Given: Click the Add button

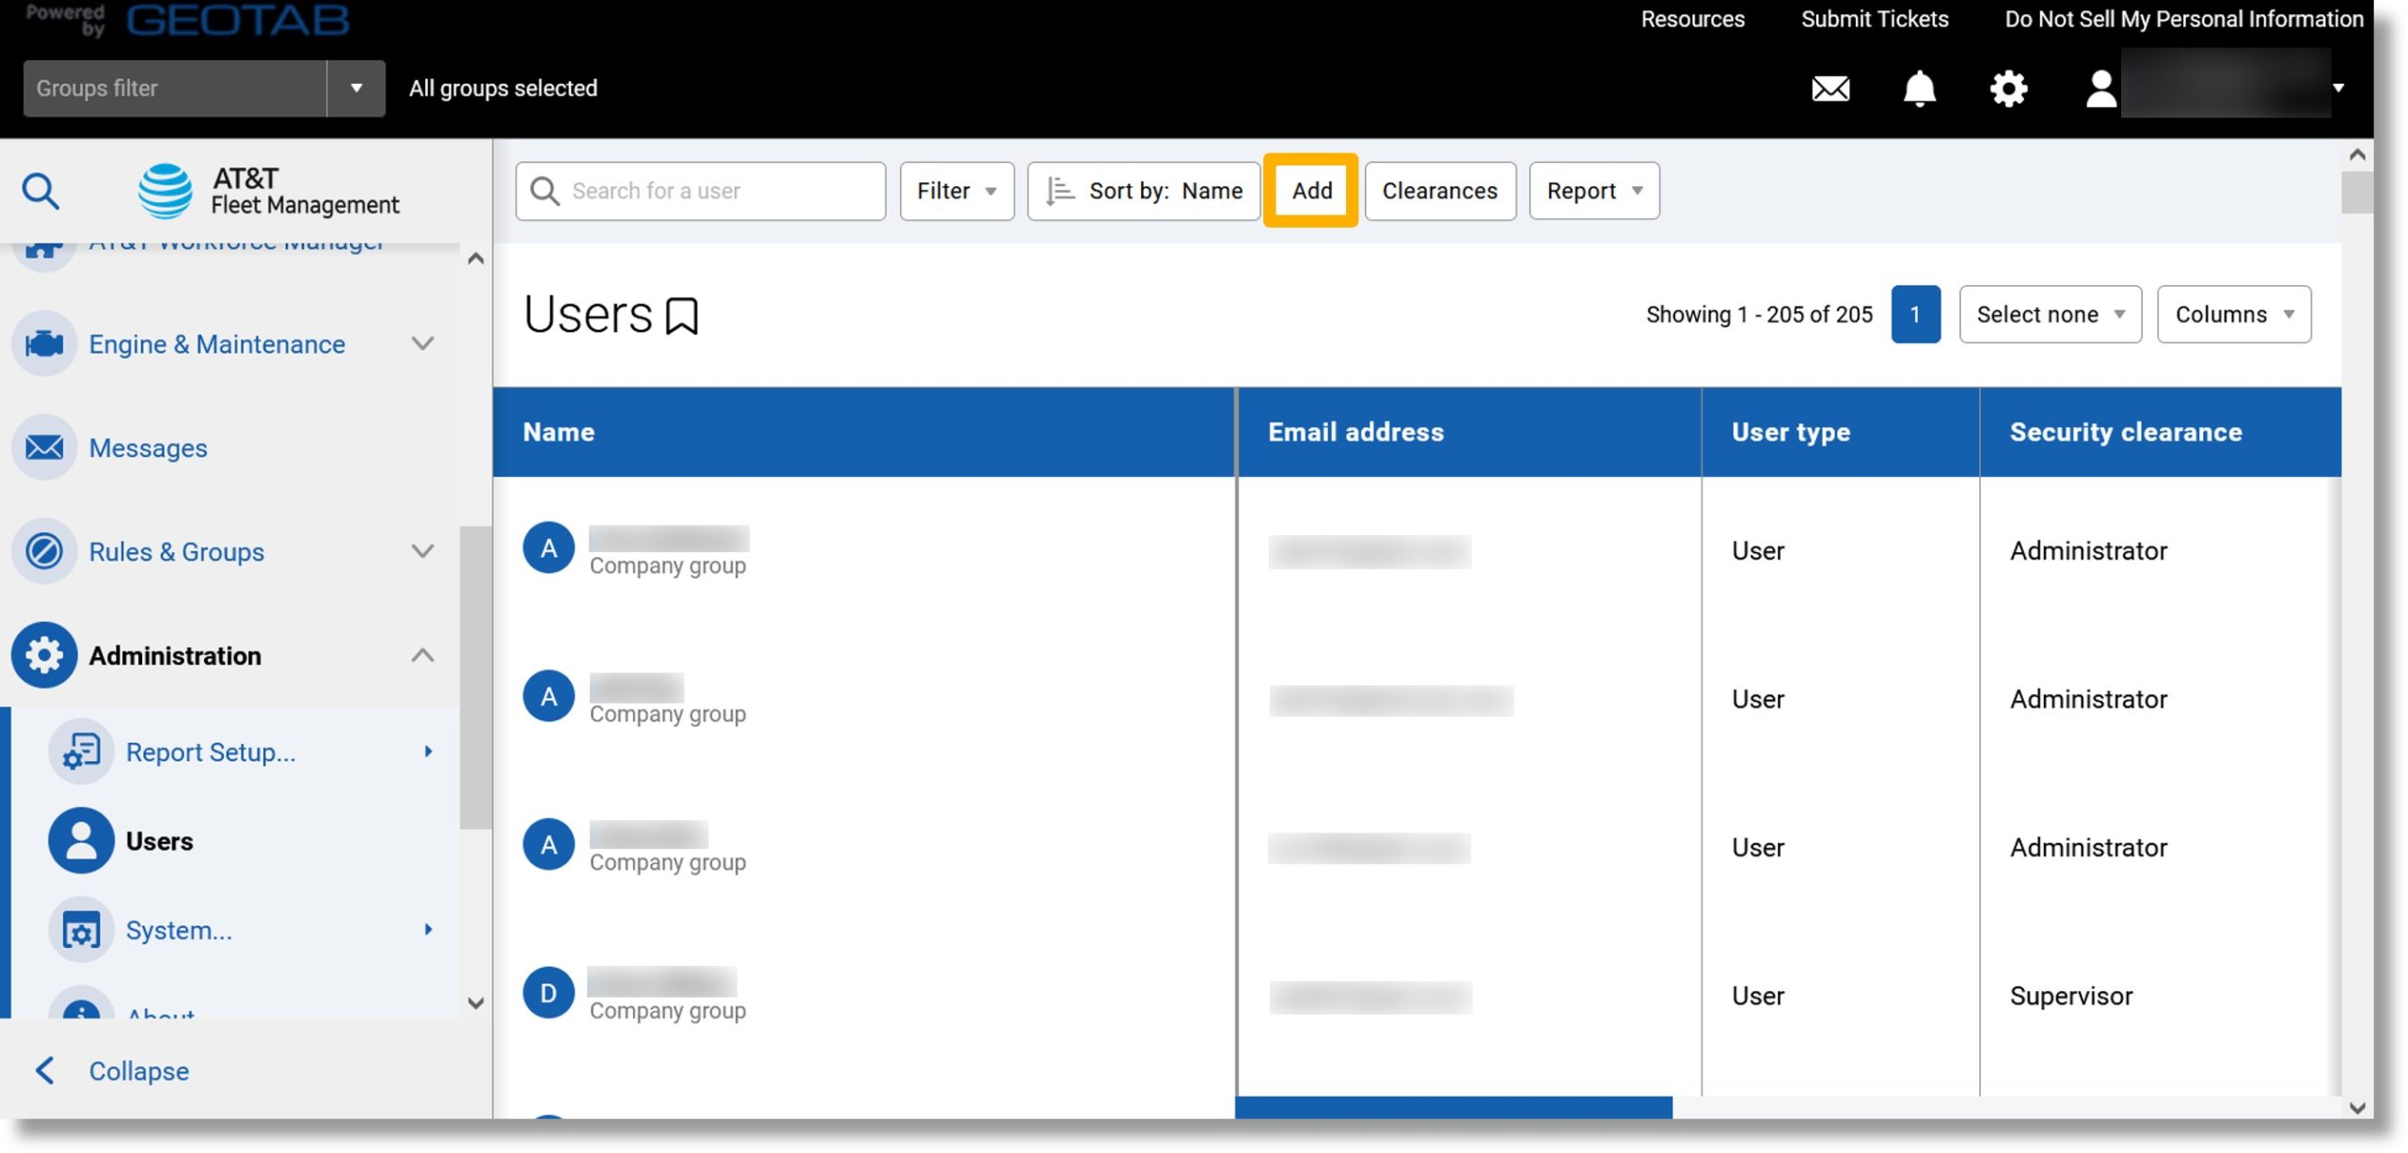Looking at the screenshot, I should pyautogui.click(x=1311, y=191).
